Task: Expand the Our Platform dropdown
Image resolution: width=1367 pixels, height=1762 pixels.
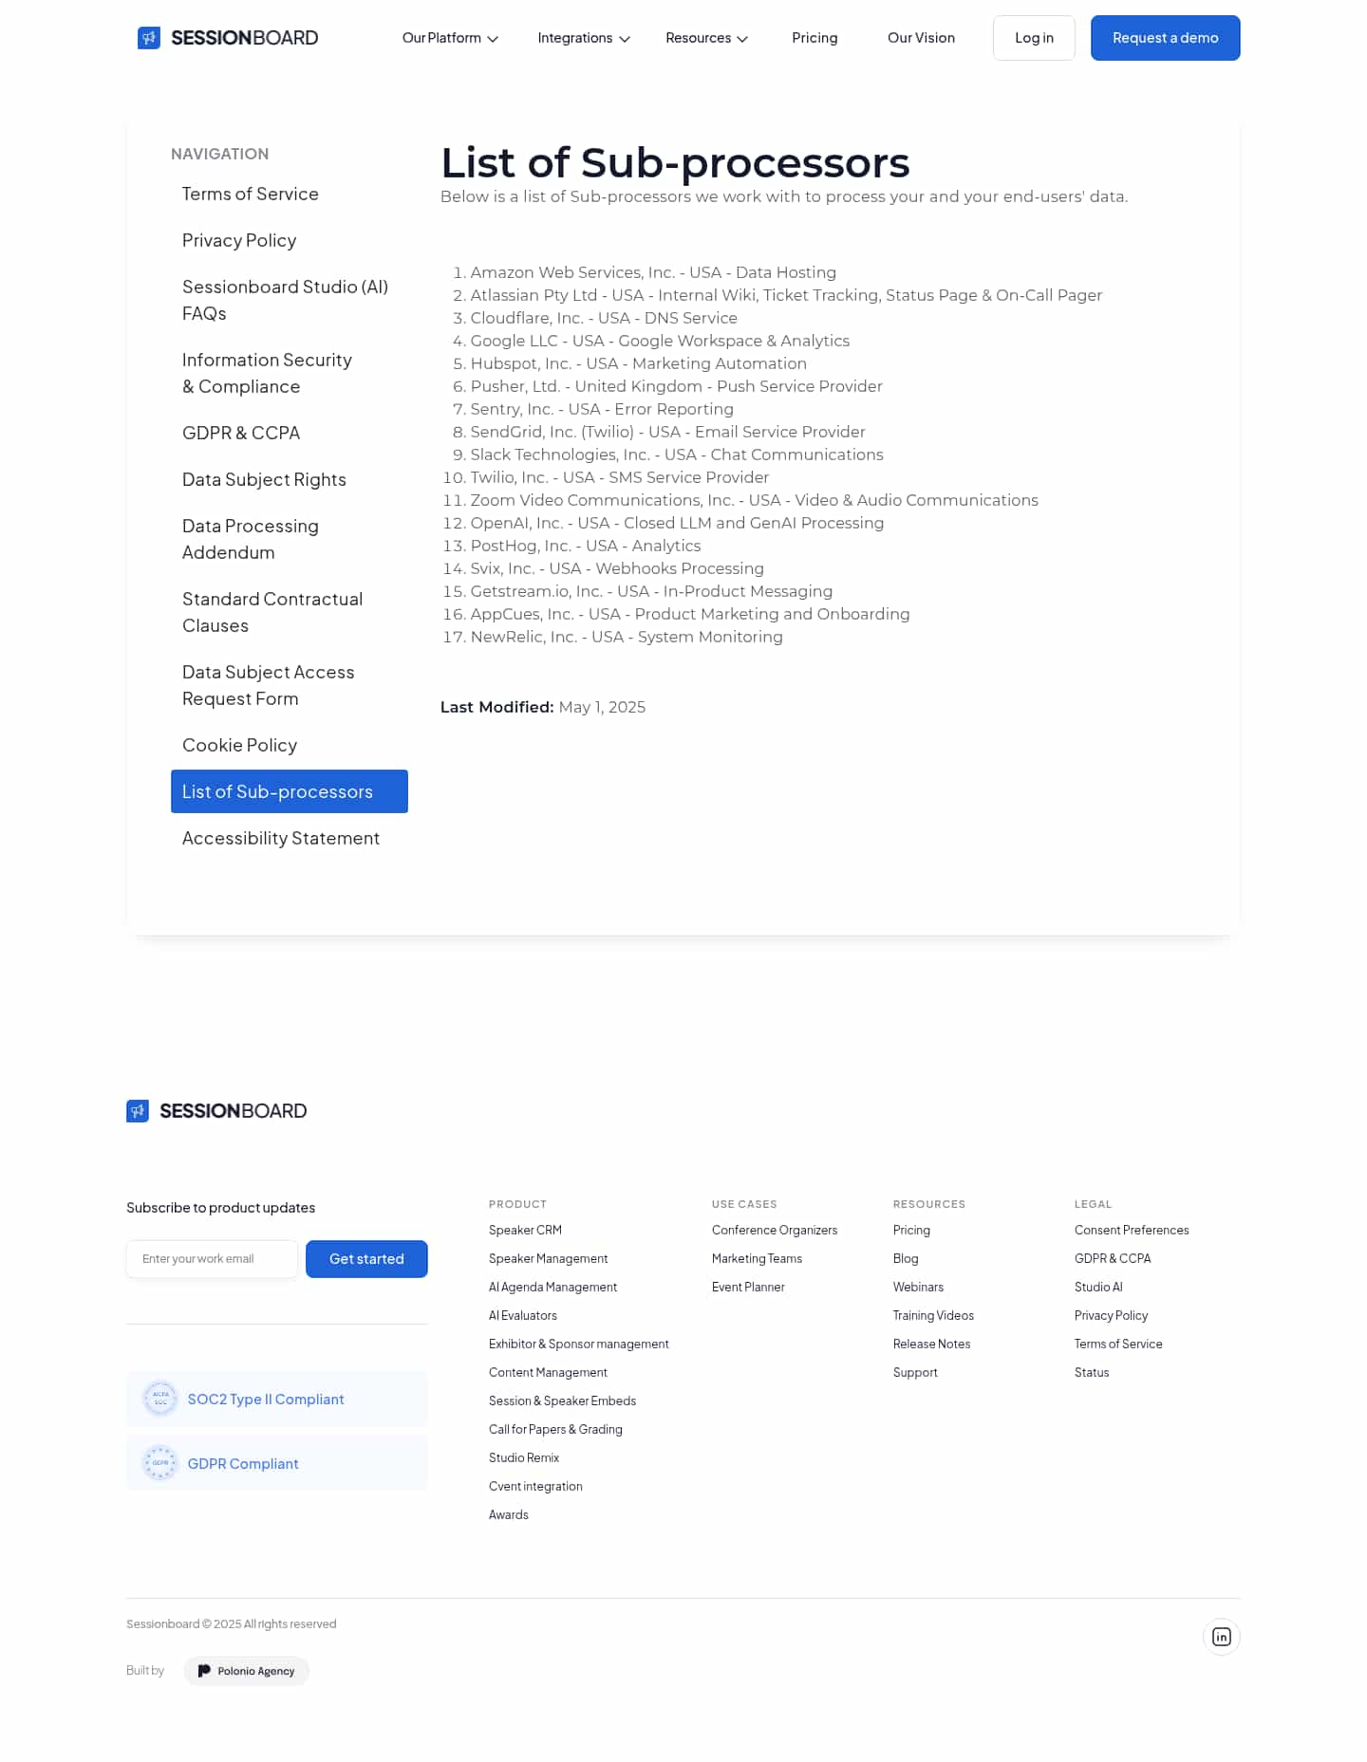Action: [450, 38]
